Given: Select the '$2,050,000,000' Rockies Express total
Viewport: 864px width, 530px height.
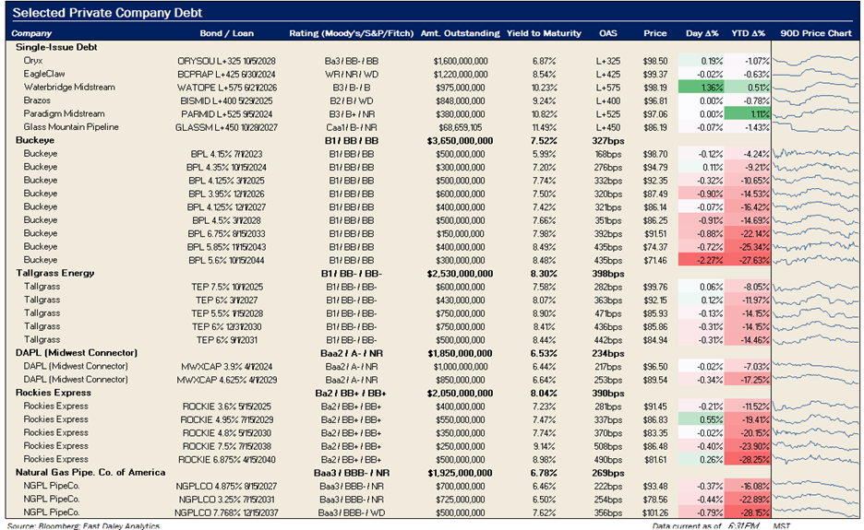Looking at the screenshot, I should (x=460, y=393).
